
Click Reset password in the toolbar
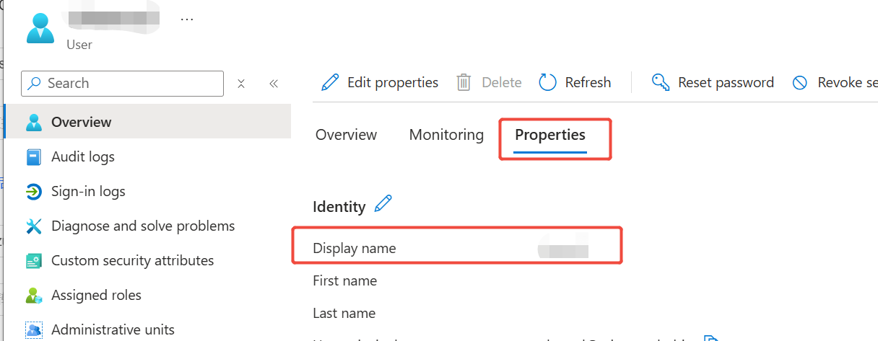click(x=713, y=82)
